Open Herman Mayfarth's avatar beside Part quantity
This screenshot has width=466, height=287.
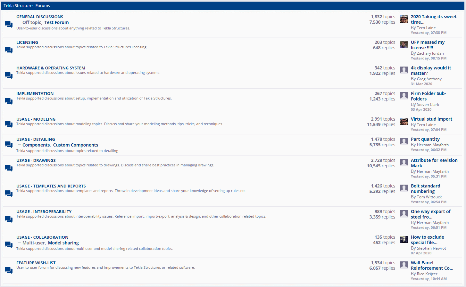click(404, 141)
